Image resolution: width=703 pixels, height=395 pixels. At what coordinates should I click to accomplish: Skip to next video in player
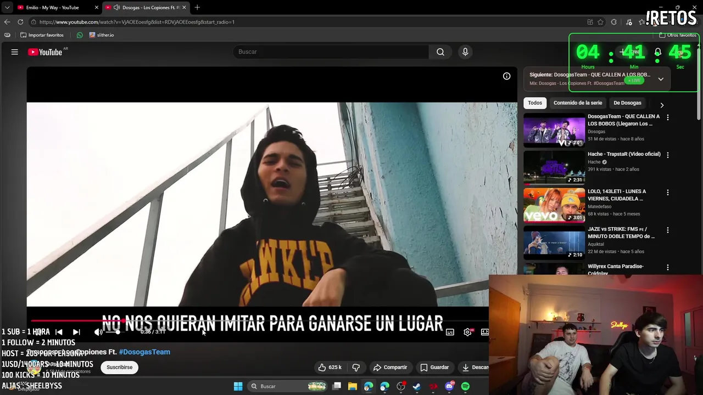pos(76,332)
